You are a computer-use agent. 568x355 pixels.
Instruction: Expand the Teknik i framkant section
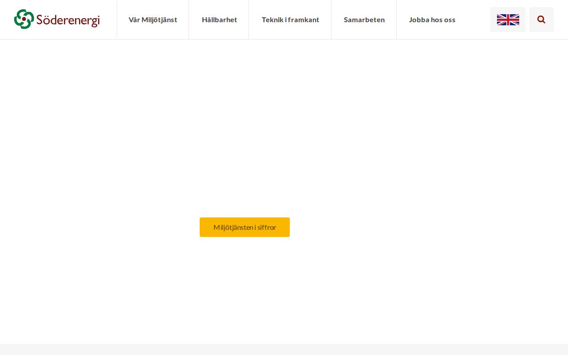click(x=291, y=20)
